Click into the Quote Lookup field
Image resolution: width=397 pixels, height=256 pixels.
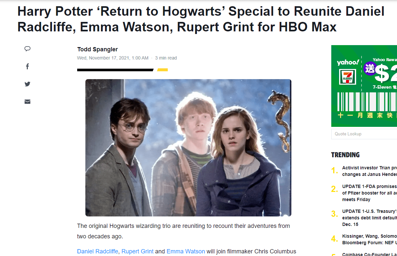364,134
